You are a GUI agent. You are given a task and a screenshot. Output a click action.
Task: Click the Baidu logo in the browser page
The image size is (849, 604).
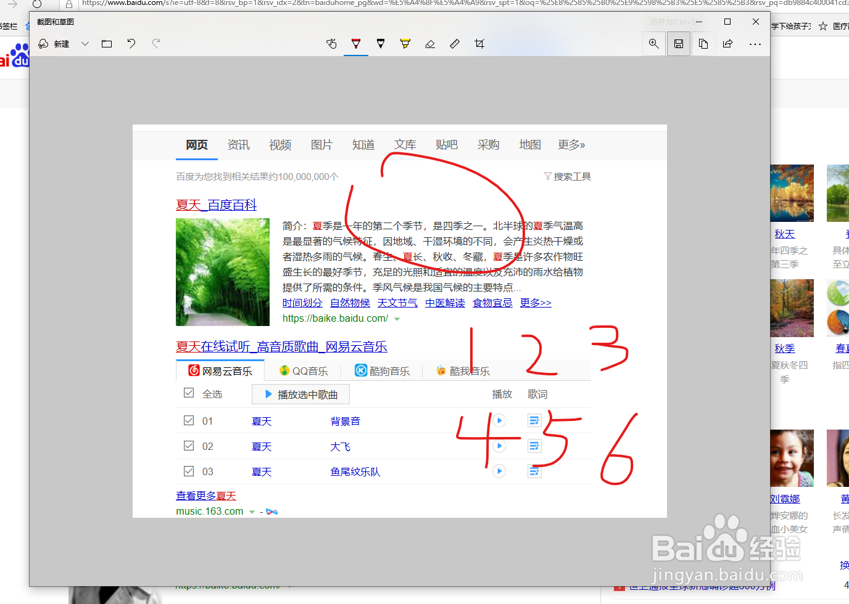[14, 56]
